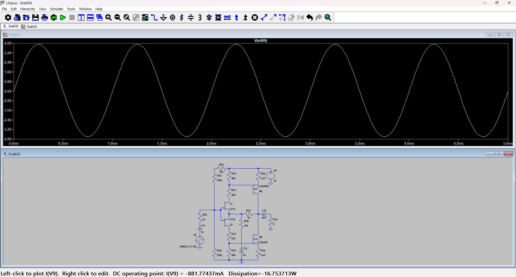Viewport: 516px width, 277px height.
Task: Undo the last action
Action: coord(310,18)
